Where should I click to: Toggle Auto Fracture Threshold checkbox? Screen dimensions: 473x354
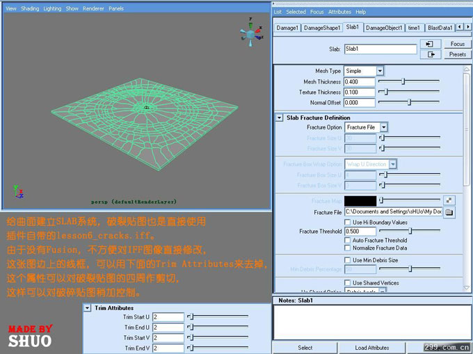coord(348,240)
